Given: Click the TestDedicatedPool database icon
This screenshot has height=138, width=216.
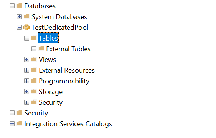Looking at the screenshot, I should coord(26,27).
